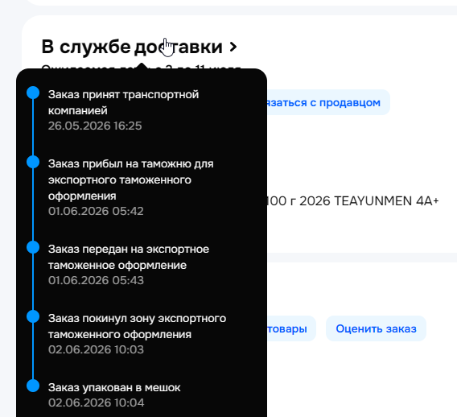This screenshot has height=417, width=457.
Task: Open TEAYUNMEN 4A+ product title
Action: point(352,201)
